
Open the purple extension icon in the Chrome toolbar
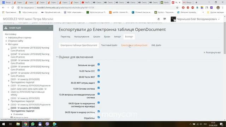[x=212, y=8]
